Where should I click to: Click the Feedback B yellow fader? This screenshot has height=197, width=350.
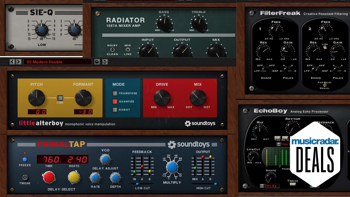pos(150,171)
